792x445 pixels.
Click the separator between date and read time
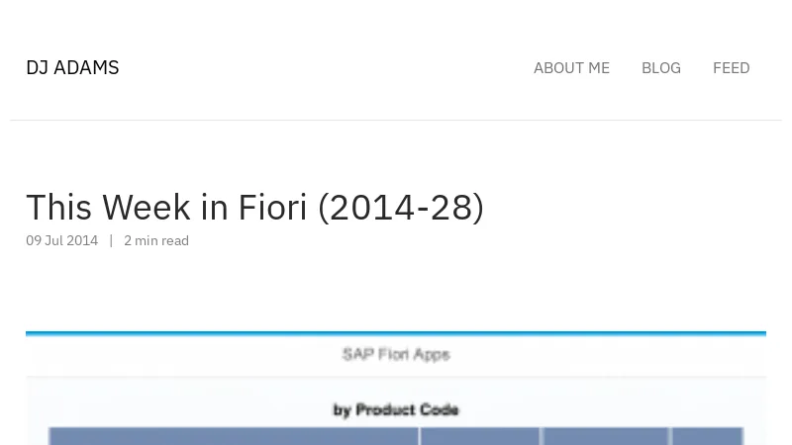pyautogui.click(x=111, y=240)
